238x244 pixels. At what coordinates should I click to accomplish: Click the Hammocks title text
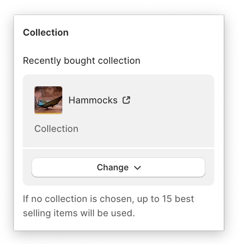93,100
